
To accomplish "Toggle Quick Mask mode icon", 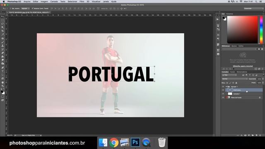I will pyautogui.click(x=2, y=96).
